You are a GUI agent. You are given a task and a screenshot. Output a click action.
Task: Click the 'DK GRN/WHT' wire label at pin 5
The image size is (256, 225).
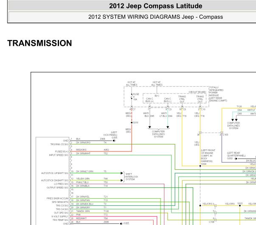click(83, 154)
